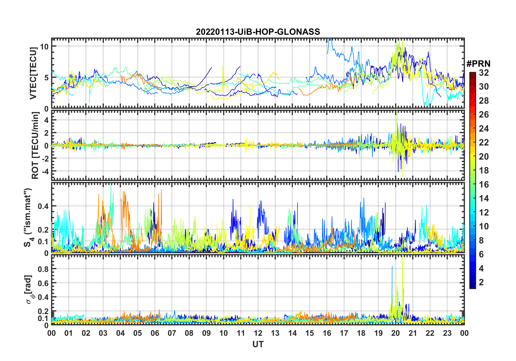Click x-axis tick label 02
The height and width of the screenshot is (361, 516).
86,333
